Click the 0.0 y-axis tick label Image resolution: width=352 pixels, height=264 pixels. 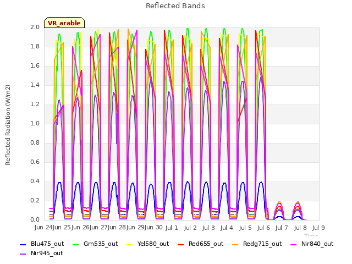(35, 220)
